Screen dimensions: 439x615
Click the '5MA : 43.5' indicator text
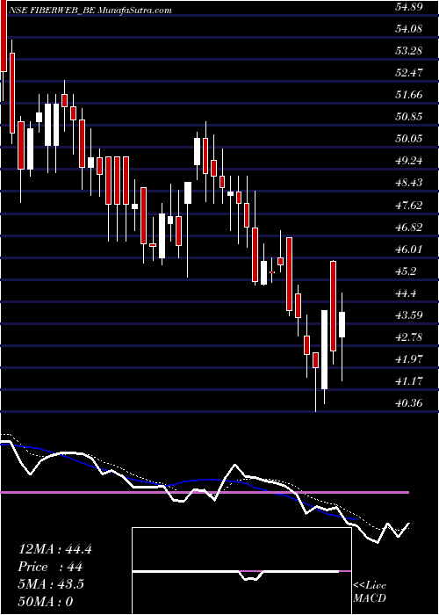[51, 584]
